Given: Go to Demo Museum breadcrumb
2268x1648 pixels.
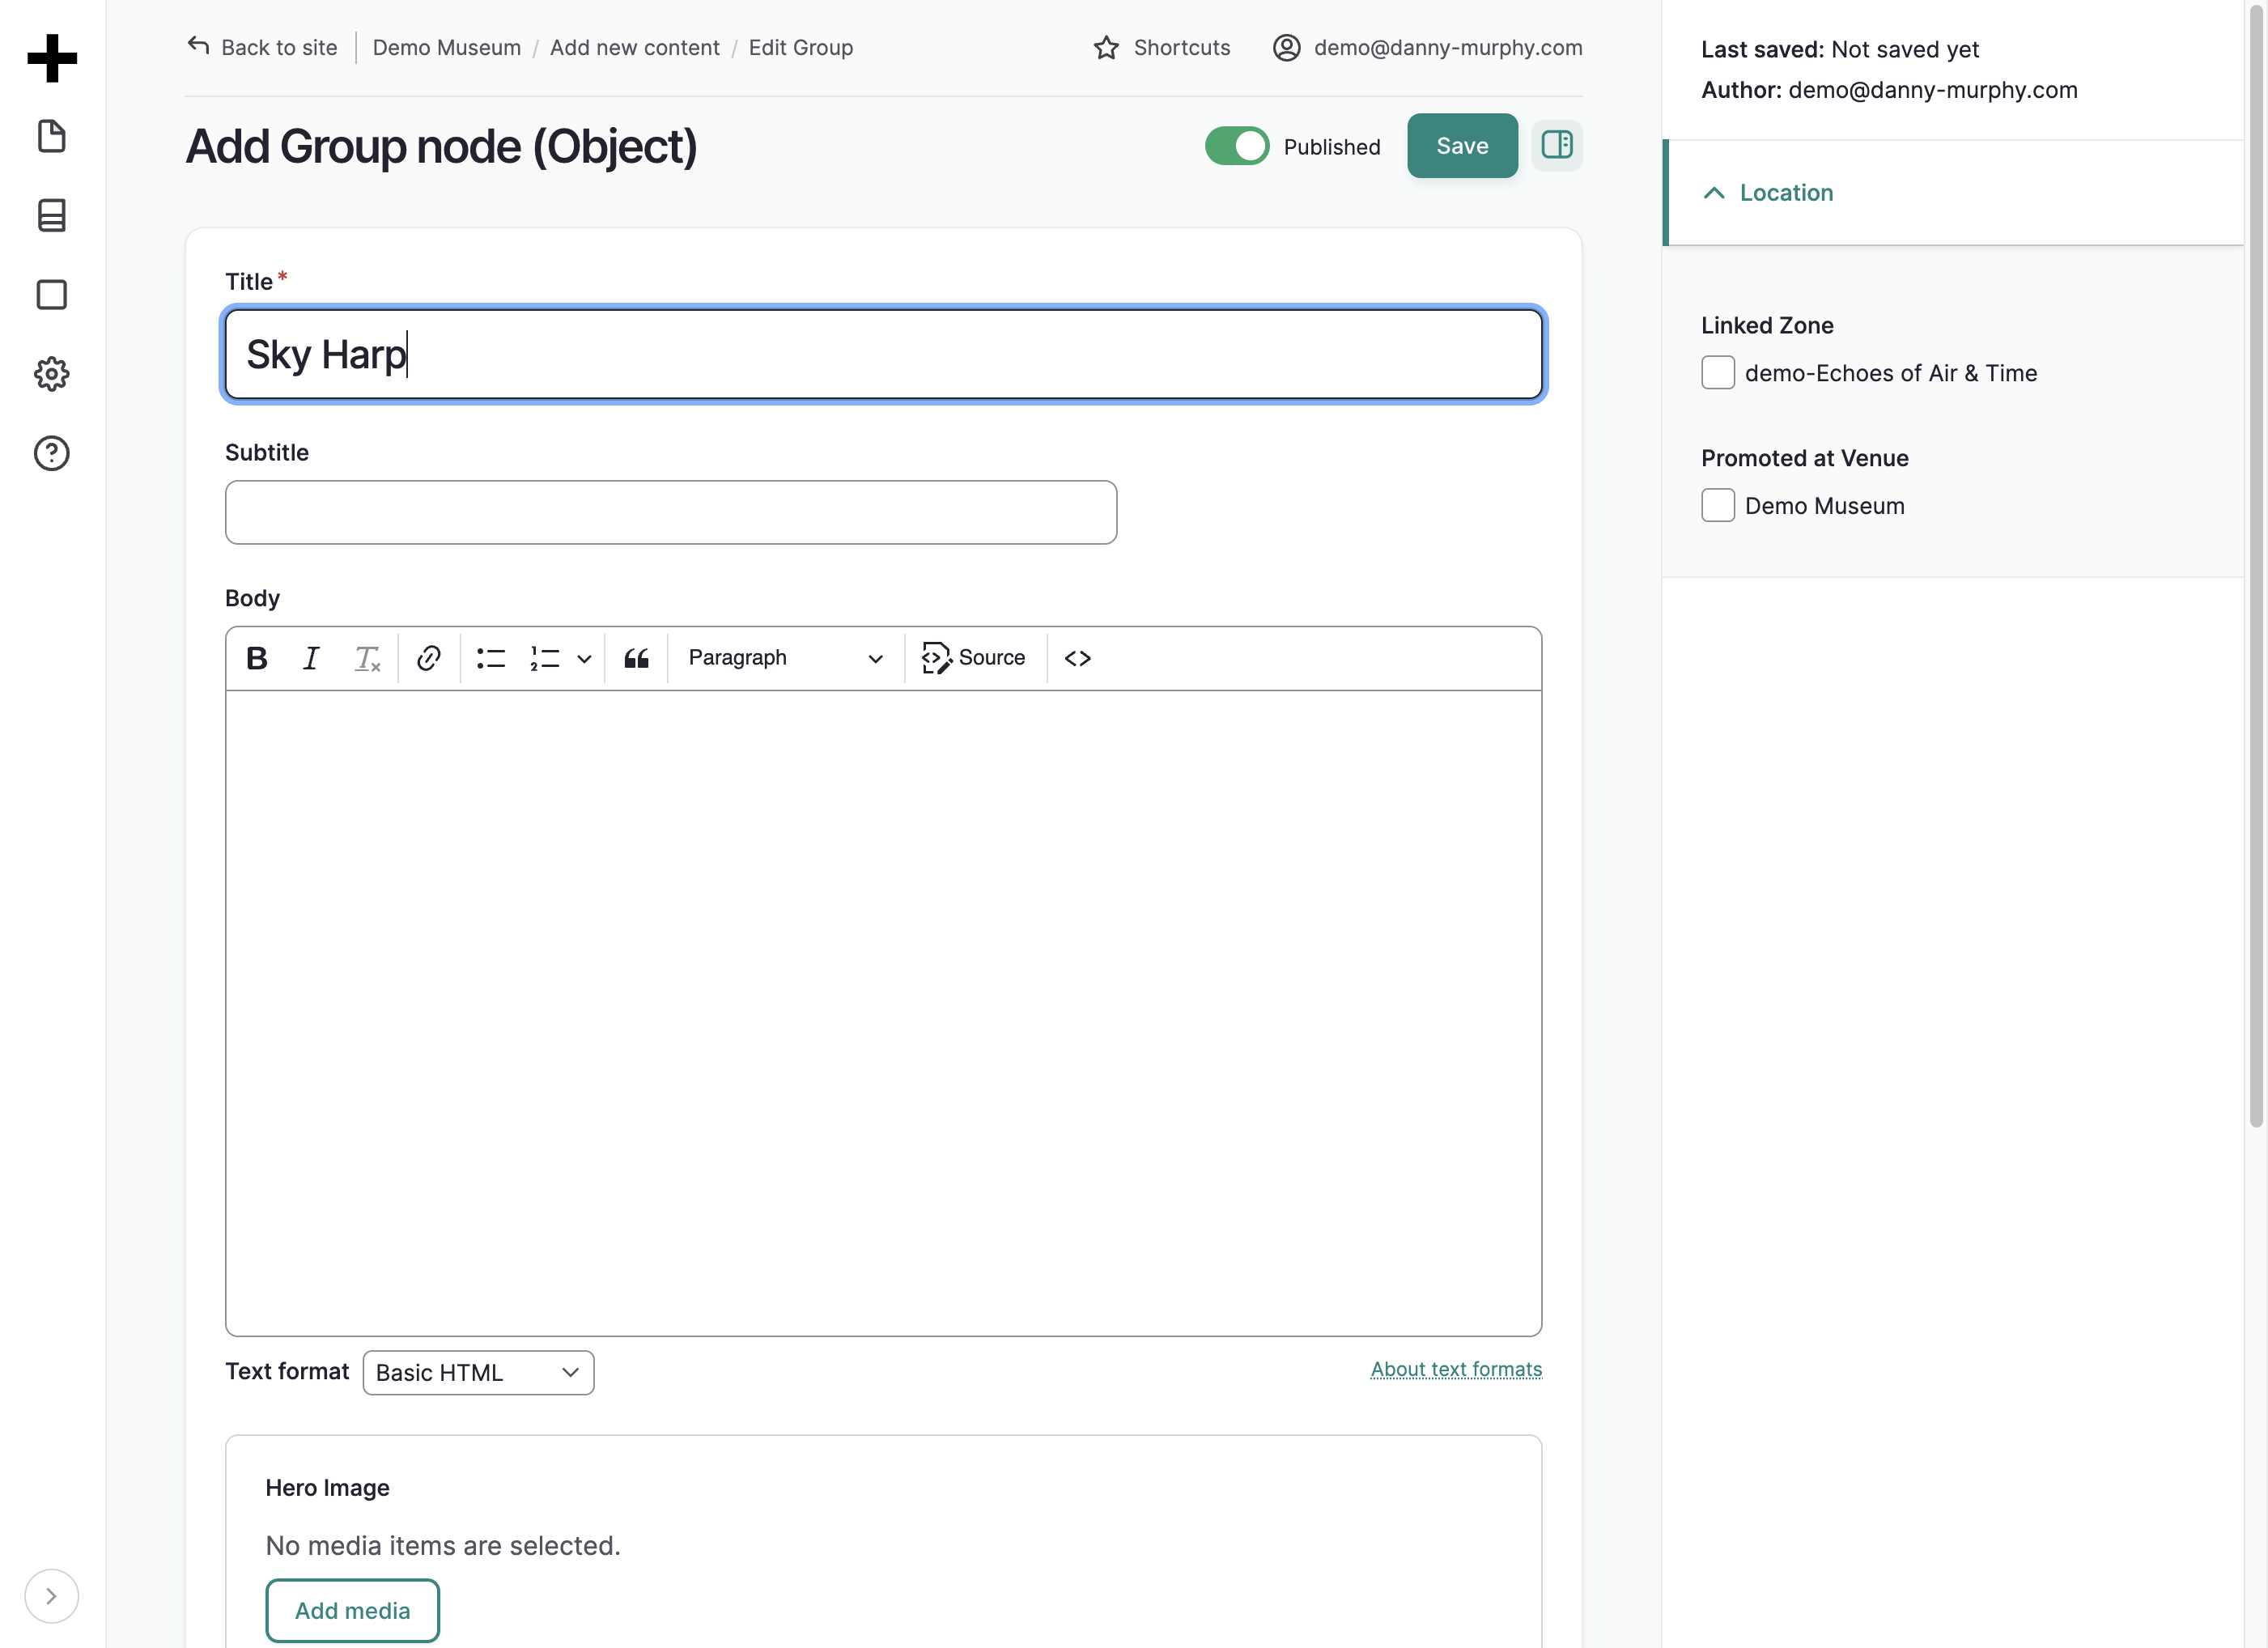Looking at the screenshot, I should point(446,47).
